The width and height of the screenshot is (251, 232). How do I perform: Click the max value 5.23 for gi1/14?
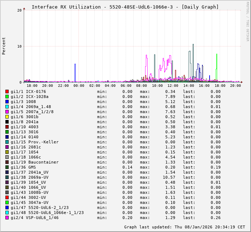(170, 137)
